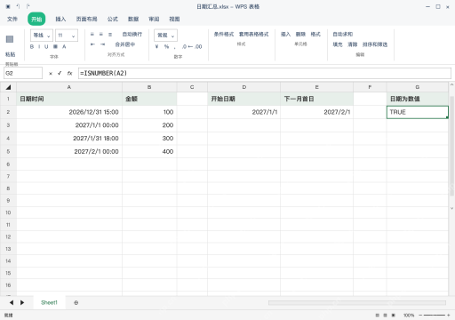The image size is (455, 320).
Task: Toggle Bold formatting
Action: (x=32, y=46)
